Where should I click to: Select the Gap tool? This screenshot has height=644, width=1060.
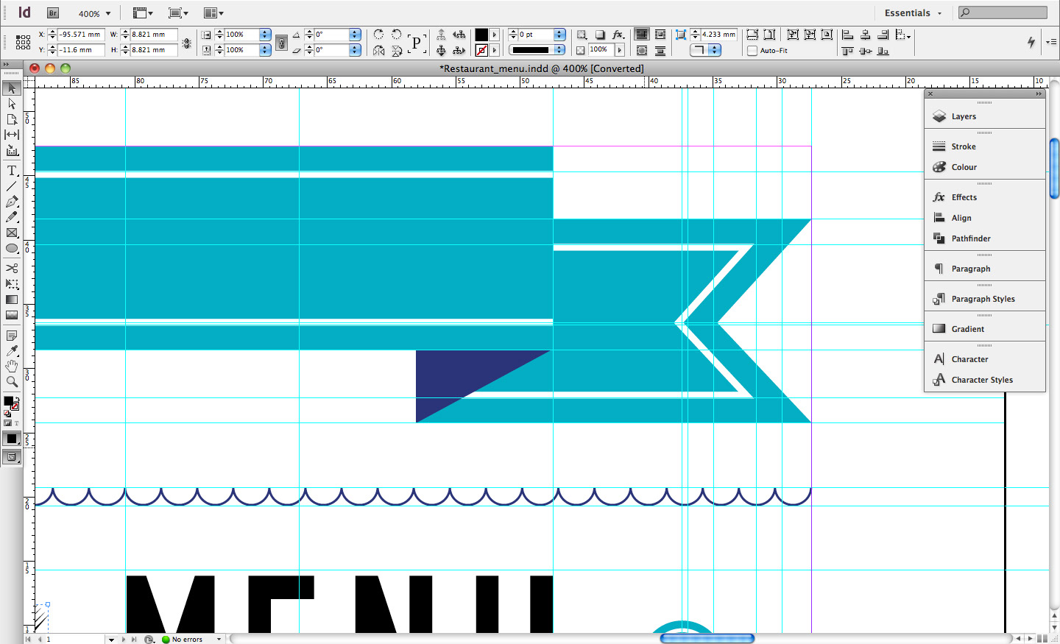tap(12, 135)
